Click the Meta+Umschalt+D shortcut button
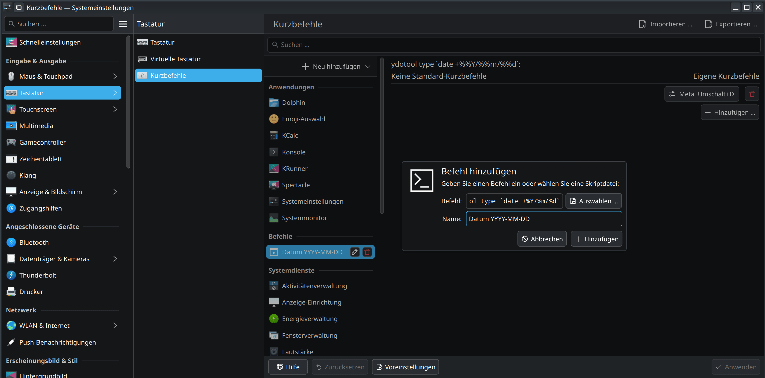765x378 pixels. coord(701,94)
